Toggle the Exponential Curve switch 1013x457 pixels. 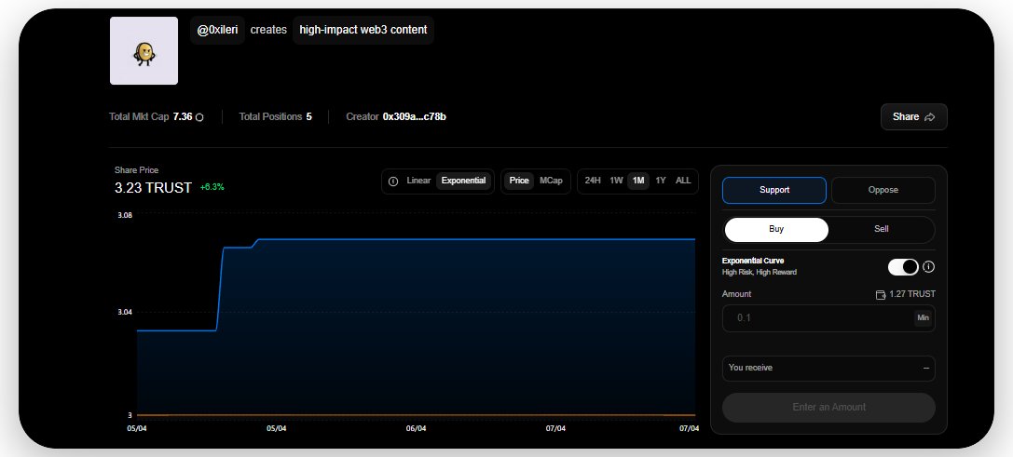902,266
